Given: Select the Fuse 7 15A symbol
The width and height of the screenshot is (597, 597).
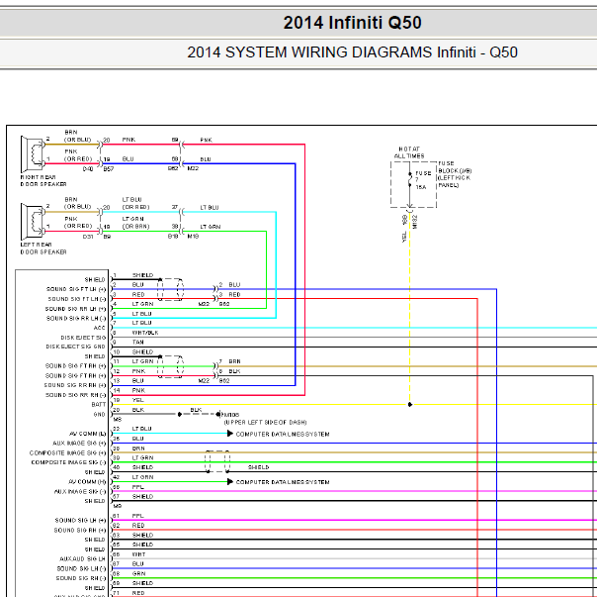Looking at the screenshot, I should coord(410,179).
